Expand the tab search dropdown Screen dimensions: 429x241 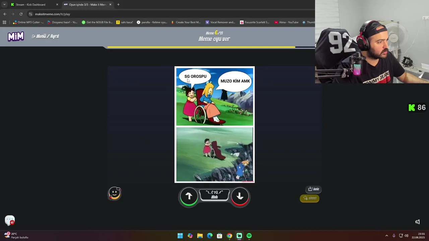click(4, 5)
